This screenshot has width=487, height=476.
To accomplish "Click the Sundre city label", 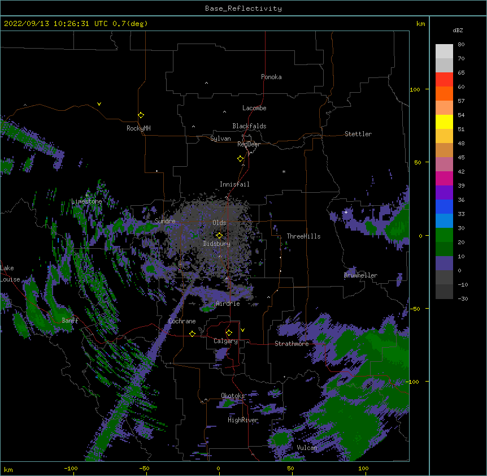I will point(165,221).
